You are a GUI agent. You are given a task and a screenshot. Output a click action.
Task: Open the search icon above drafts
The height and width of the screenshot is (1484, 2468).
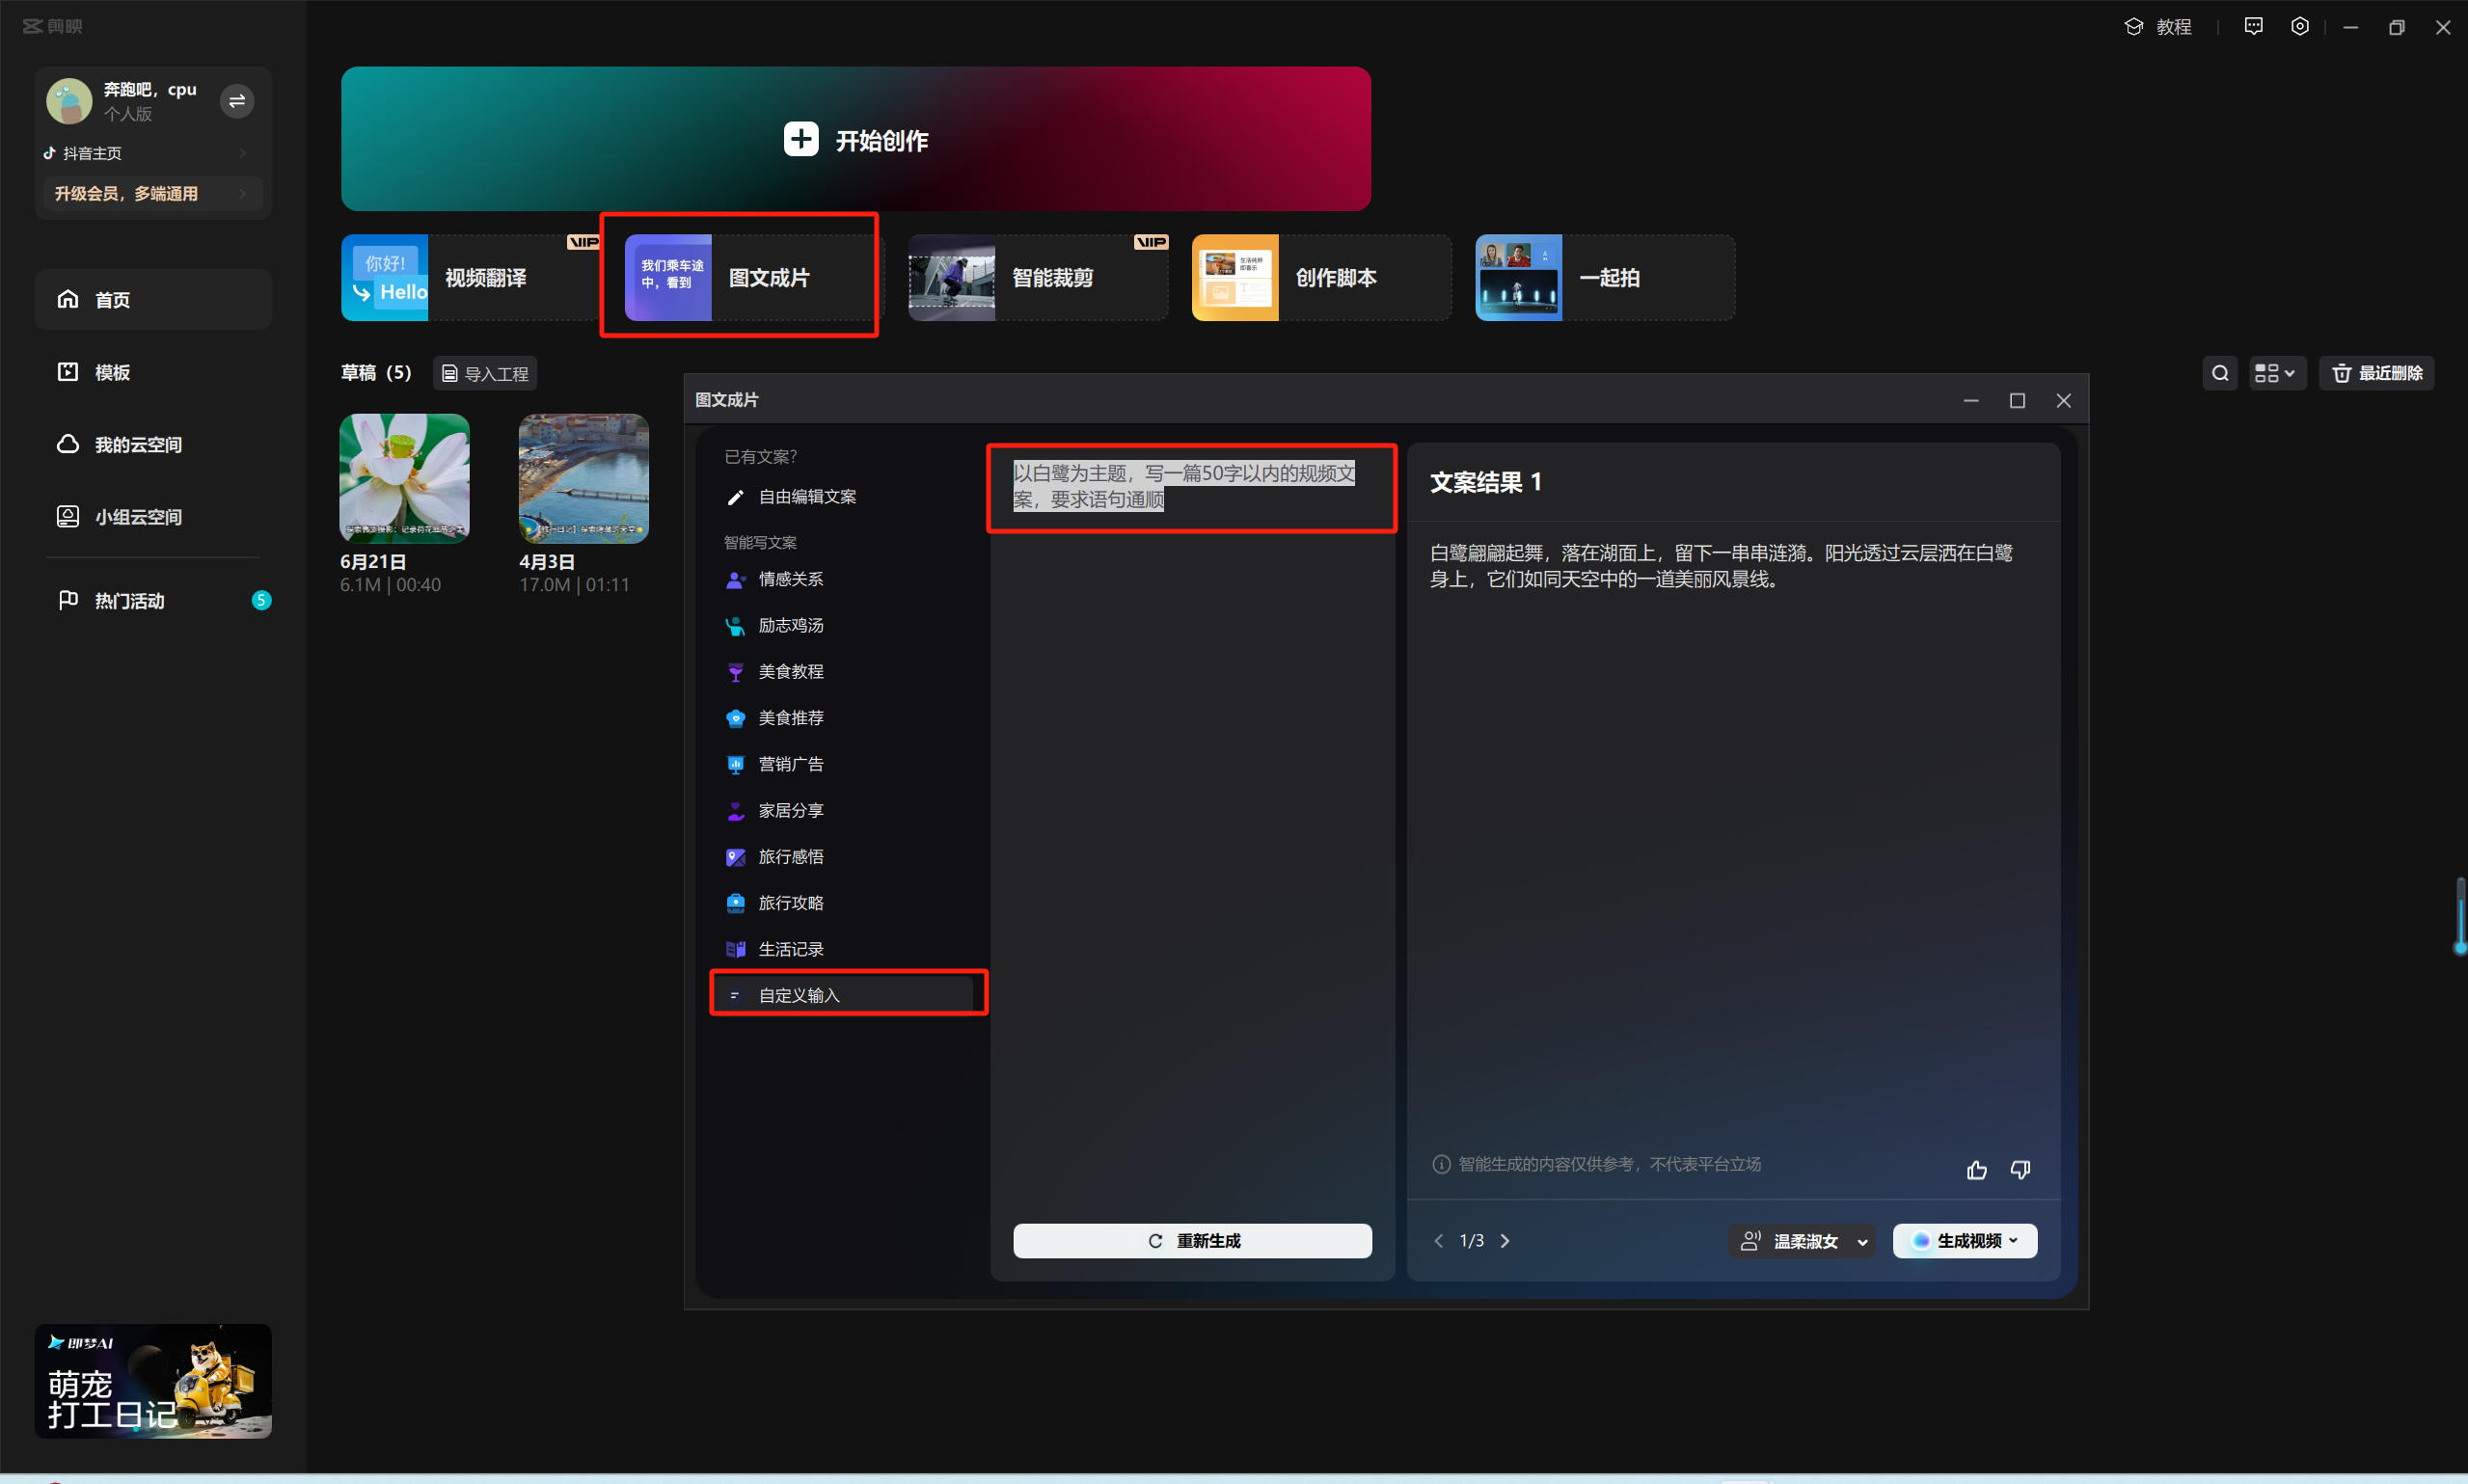[2219, 373]
